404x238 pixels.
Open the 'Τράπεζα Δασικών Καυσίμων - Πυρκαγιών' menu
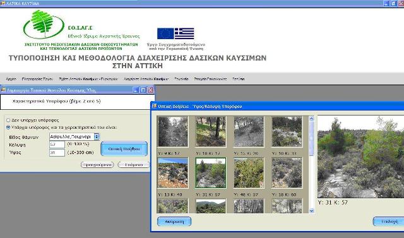[88, 79]
